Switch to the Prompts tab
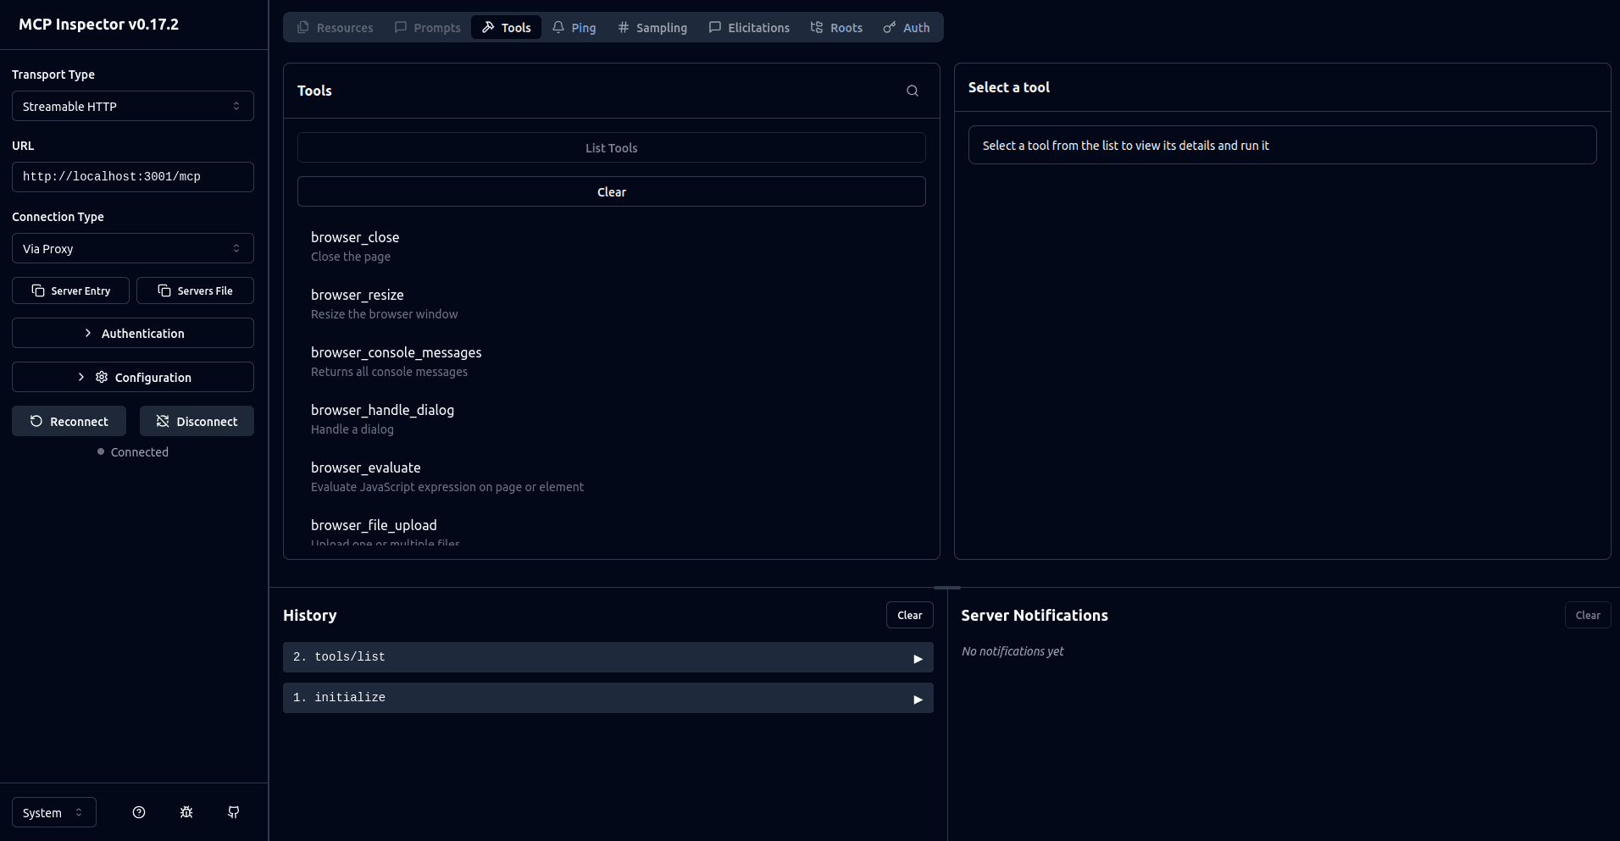This screenshot has width=1620, height=841. pos(427,27)
